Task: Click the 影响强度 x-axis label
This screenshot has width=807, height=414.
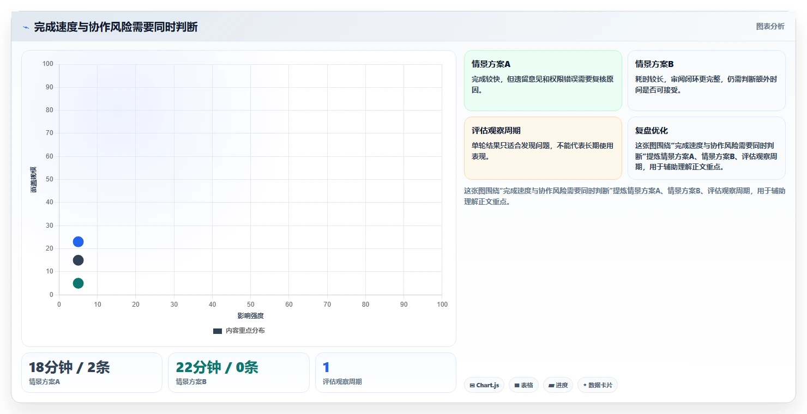Action: pyautogui.click(x=250, y=316)
